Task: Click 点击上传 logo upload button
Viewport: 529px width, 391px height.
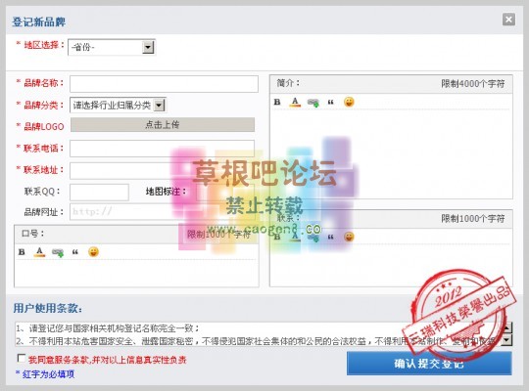Action: pyautogui.click(x=163, y=124)
